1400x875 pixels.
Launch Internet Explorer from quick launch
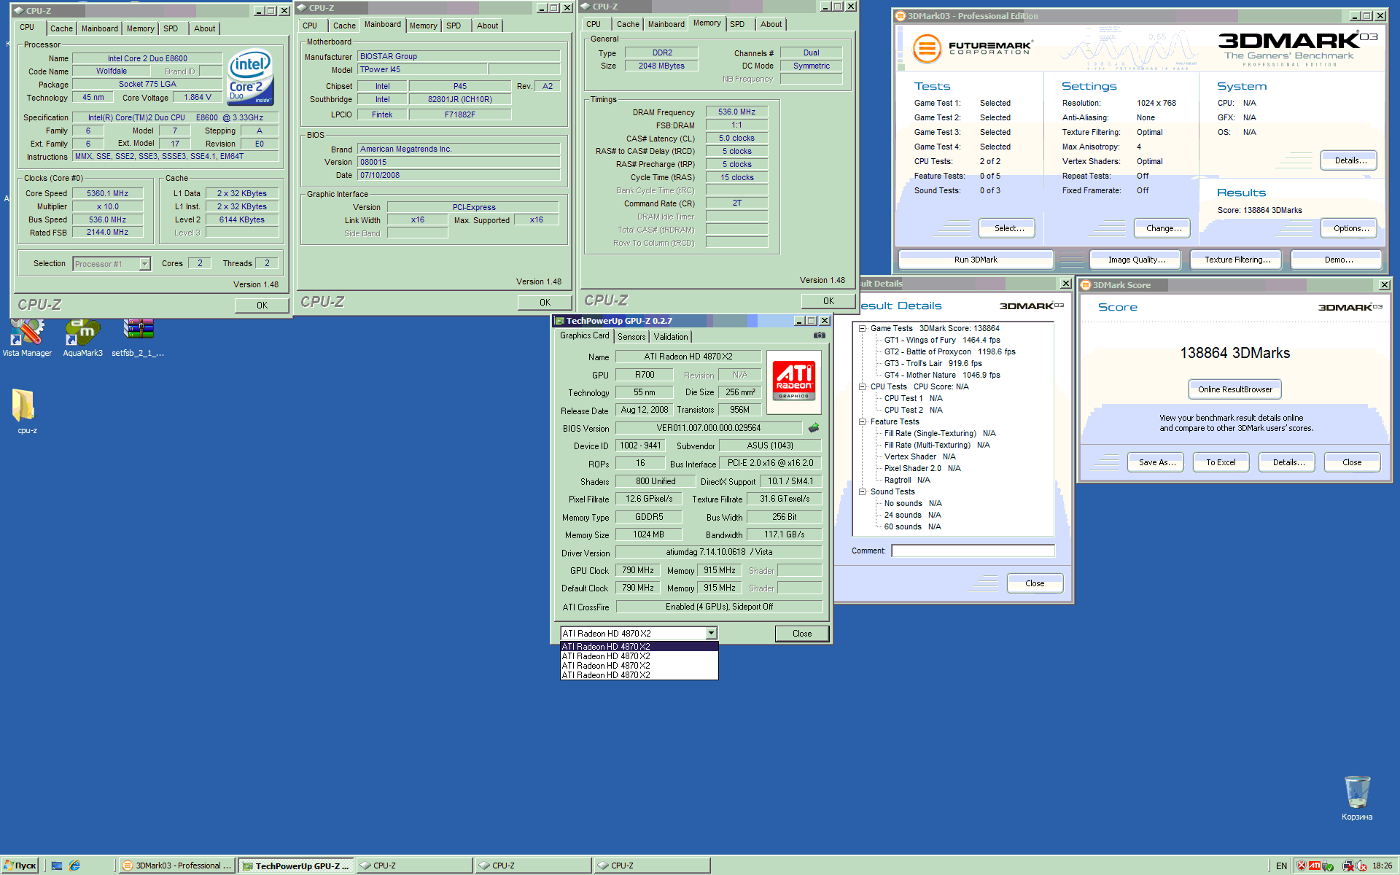click(x=74, y=866)
